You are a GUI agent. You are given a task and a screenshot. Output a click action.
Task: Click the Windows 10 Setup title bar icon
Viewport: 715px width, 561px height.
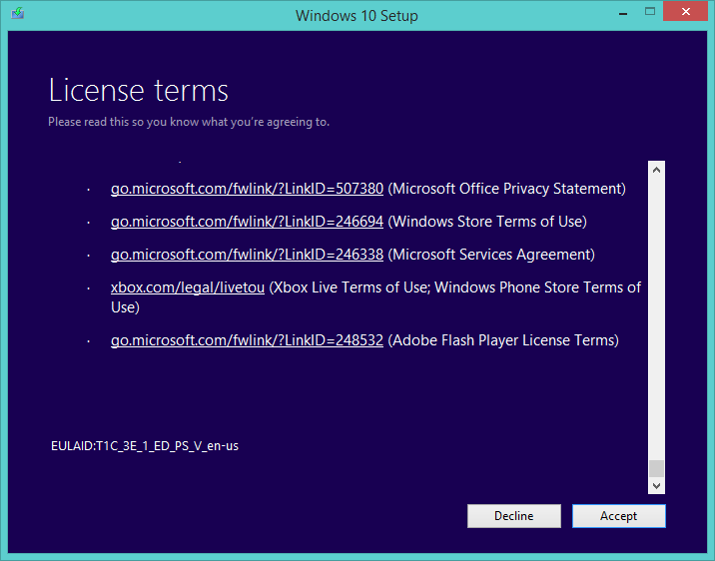(17, 13)
